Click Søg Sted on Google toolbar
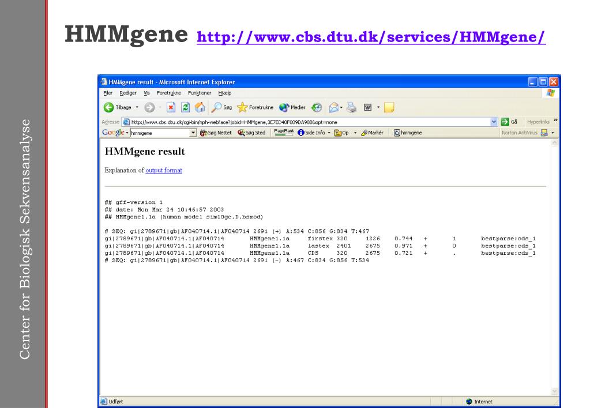 [251, 133]
